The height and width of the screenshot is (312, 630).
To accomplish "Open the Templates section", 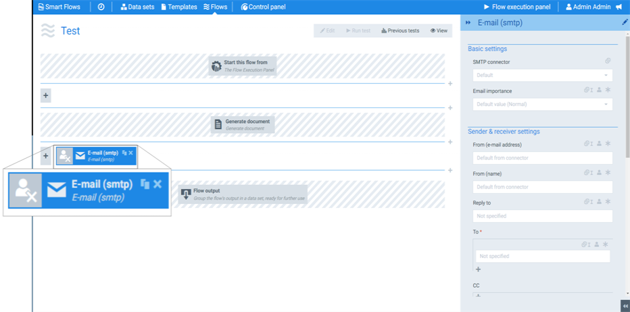I will click(x=179, y=7).
